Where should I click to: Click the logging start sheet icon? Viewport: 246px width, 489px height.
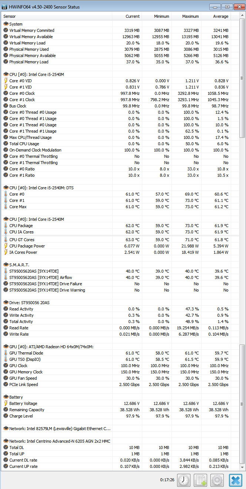pyautogui.click(x=200, y=480)
